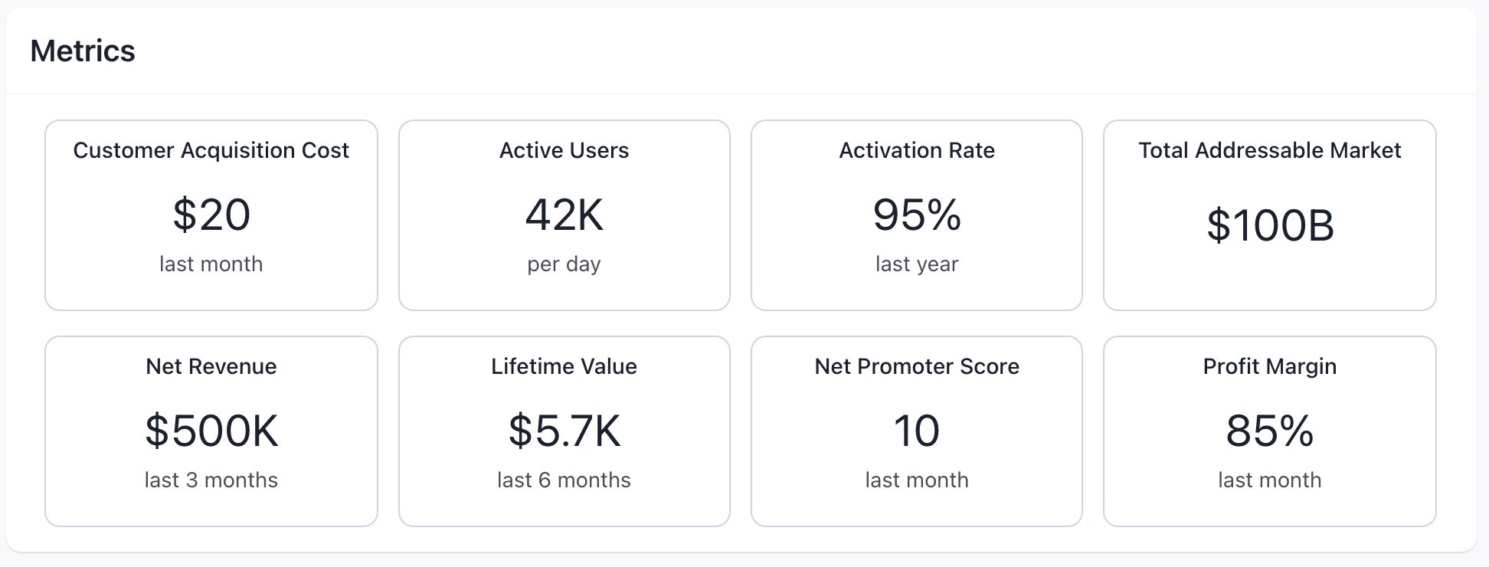The height and width of the screenshot is (567, 1489).
Task: Click the 95% activation rate value
Action: click(917, 215)
